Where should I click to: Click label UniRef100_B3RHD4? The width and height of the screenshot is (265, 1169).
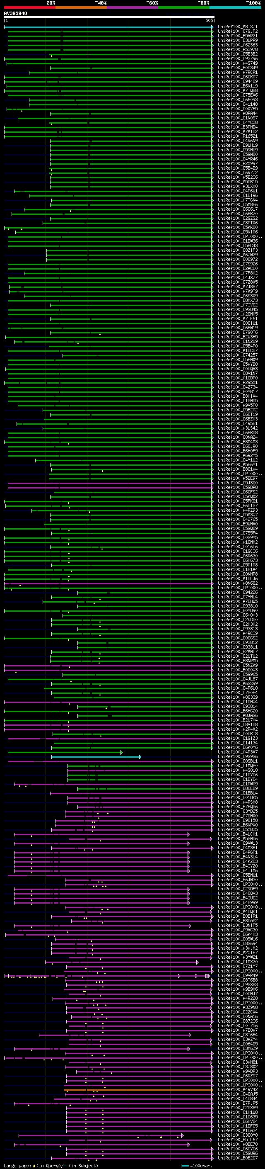pyautogui.click(x=237, y=128)
